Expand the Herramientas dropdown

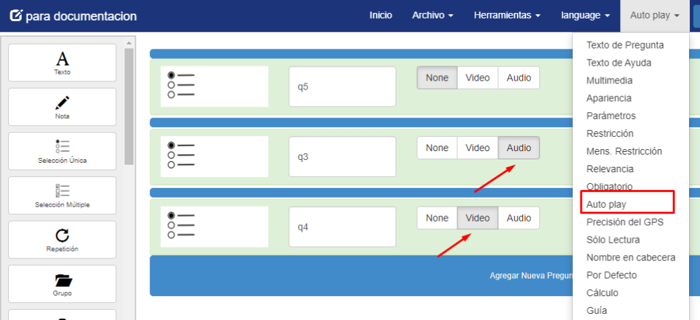pyautogui.click(x=507, y=15)
